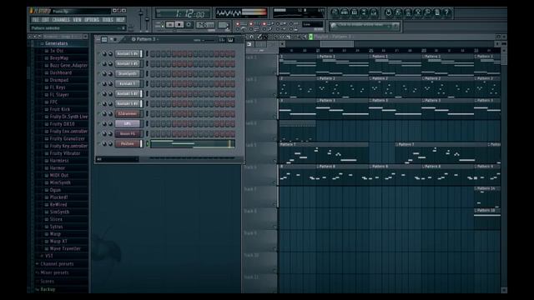This screenshot has width=534, height=300.
Task: Mute the DrumSynth channel via its LED
Action: [x=99, y=73]
